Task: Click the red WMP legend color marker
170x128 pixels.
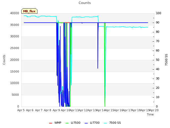Action: point(51,123)
